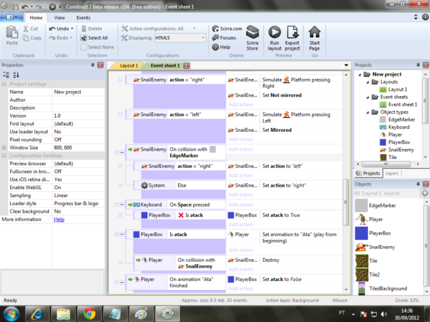Open the Displaying HTML5 dropdown
430x322 pixels.
(x=203, y=38)
